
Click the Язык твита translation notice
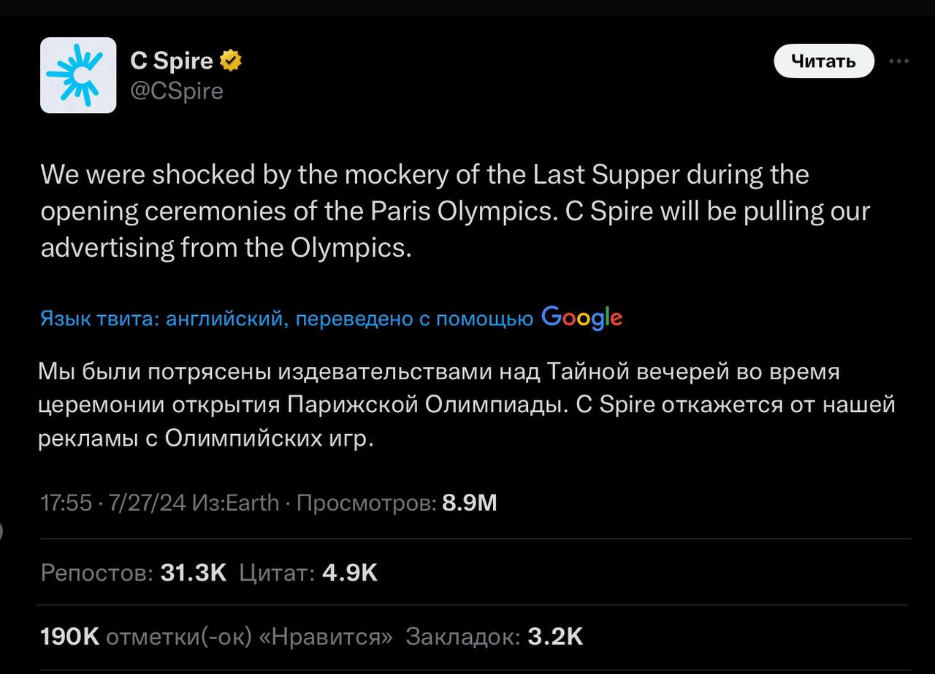(x=286, y=319)
